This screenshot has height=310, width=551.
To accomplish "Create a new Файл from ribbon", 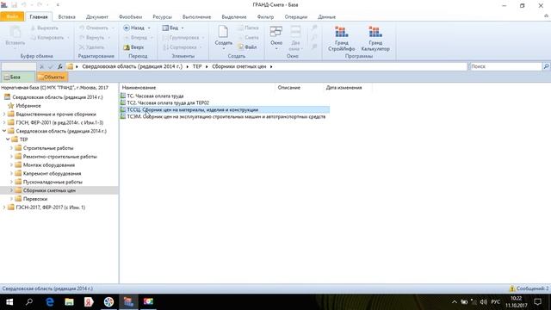I will click(x=247, y=47).
